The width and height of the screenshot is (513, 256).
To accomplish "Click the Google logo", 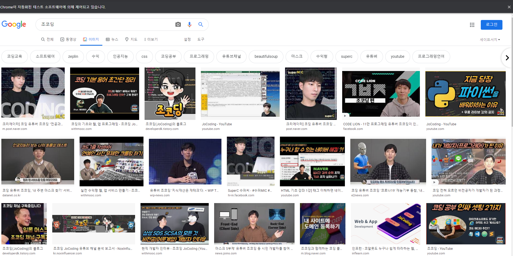I will pyautogui.click(x=14, y=25).
